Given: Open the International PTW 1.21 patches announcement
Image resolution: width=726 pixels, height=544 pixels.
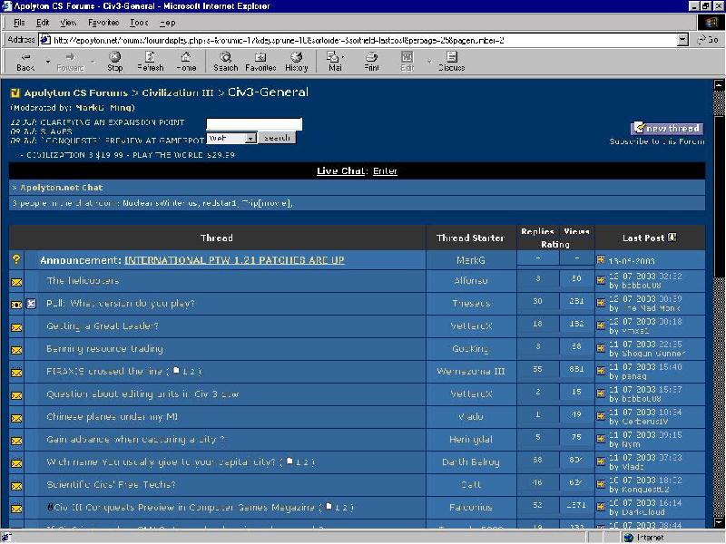Looking at the screenshot, I should pyautogui.click(x=234, y=260).
